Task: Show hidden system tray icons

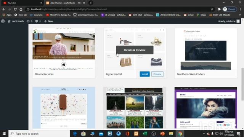Action: (x=204, y=134)
